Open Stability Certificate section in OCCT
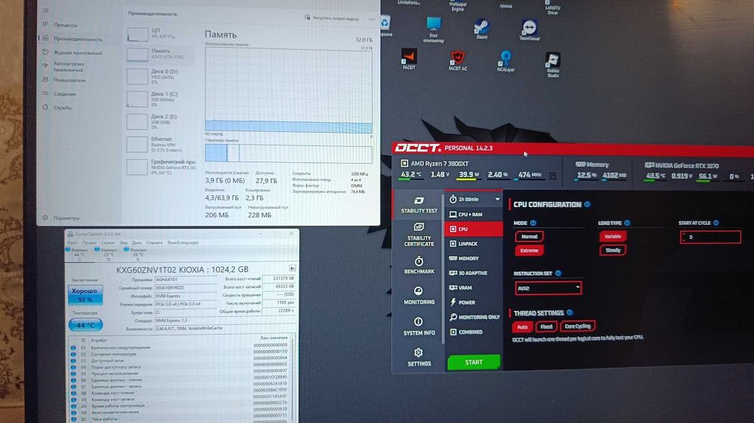The width and height of the screenshot is (754, 423). (418, 234)
